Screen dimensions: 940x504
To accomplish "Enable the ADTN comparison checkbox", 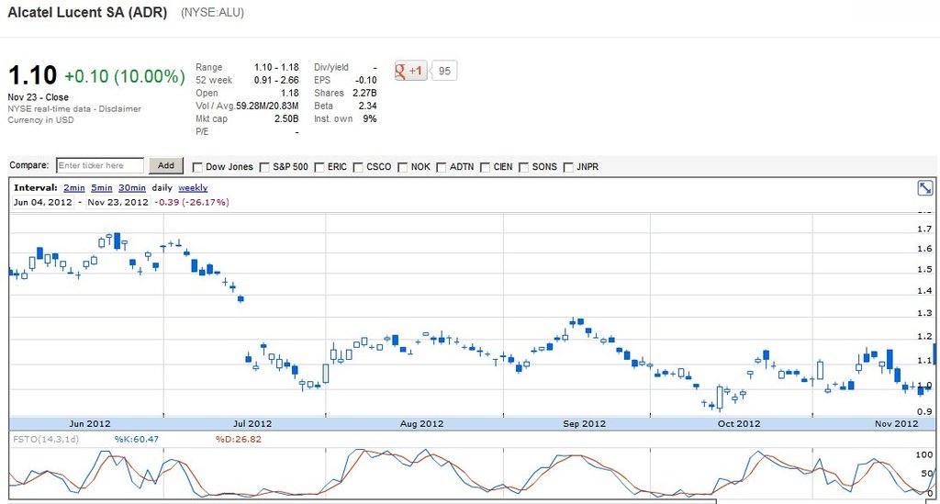I will pyautogui.click(x=442, y=167).
